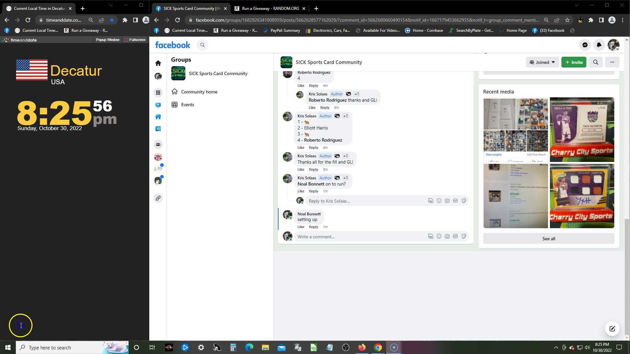Open Community home in Groups menu
This screenshot has height=354, width=630.
[x=199, y=92]
